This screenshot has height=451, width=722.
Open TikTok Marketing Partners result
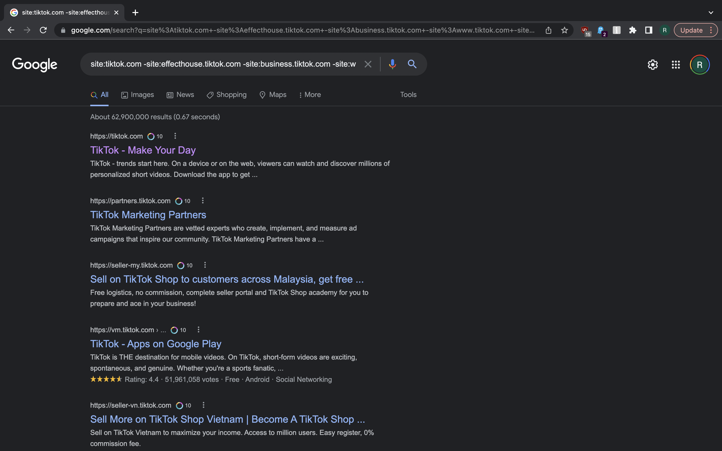(148, 215)
